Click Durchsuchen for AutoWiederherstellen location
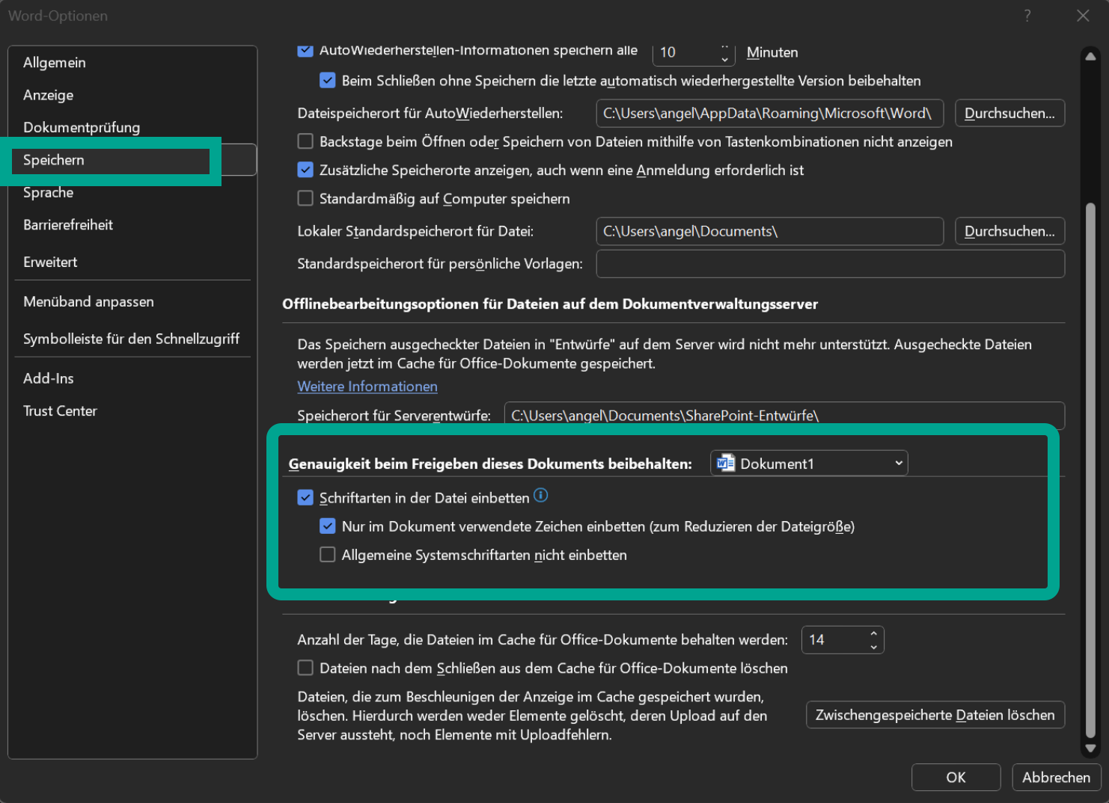The height and width of the screenshot is (803, 1109). point(1009,113)
